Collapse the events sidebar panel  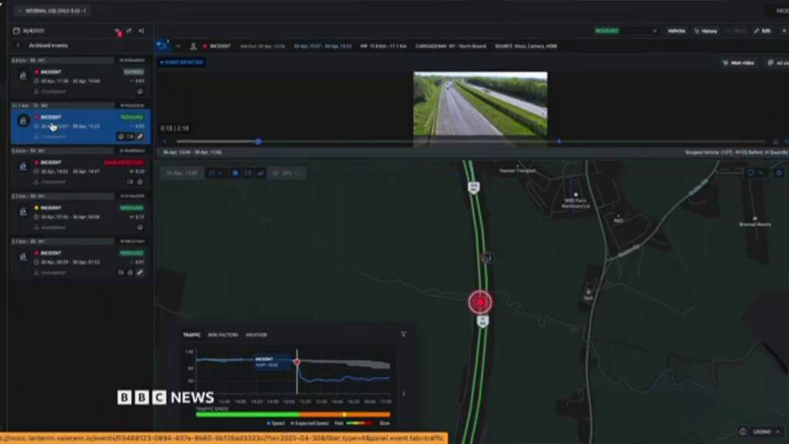(141, 31)
